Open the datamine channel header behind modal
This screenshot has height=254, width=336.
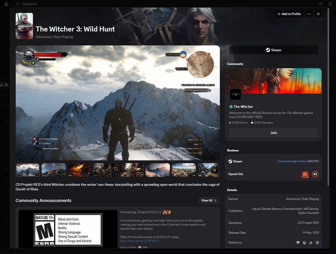[x=29, y=4]
